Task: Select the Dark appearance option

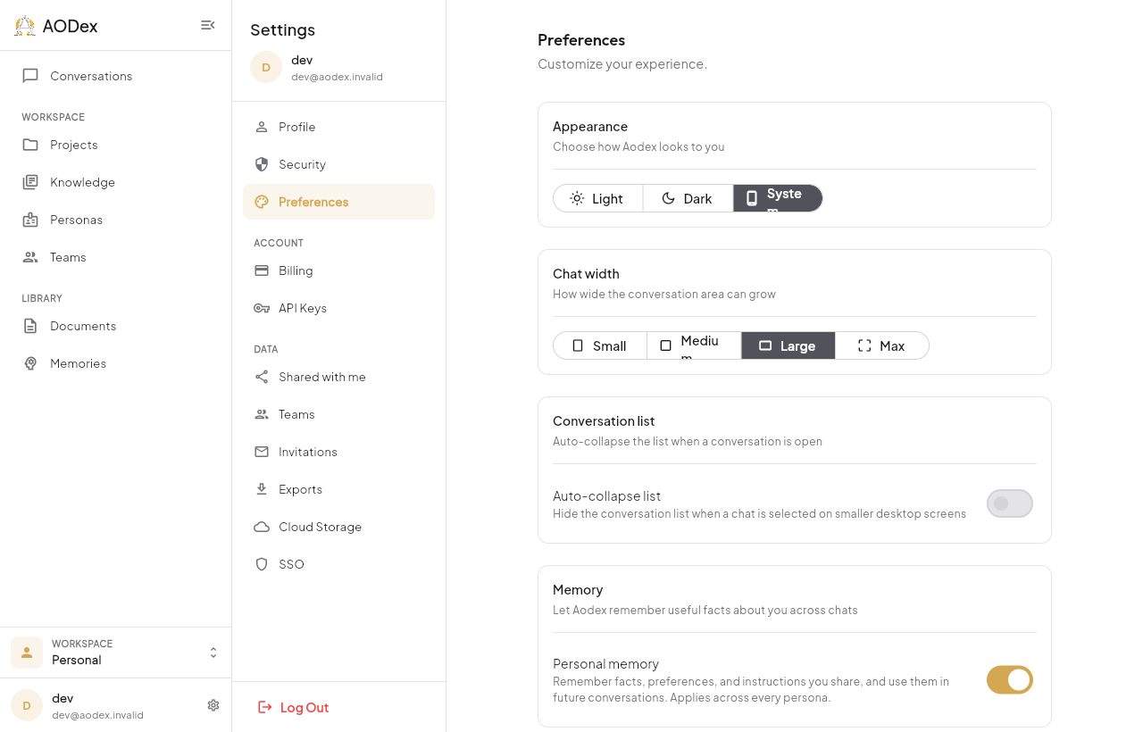Action: pos(688,198)
